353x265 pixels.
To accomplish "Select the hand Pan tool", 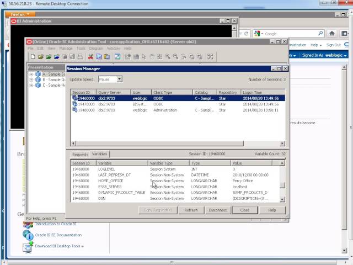I will click(x=152, y=56).
